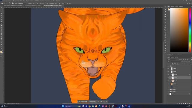Open the Фильтр menu
Image resolution: width=192 pixels, height=108 pixels.
tap(33, 1)
